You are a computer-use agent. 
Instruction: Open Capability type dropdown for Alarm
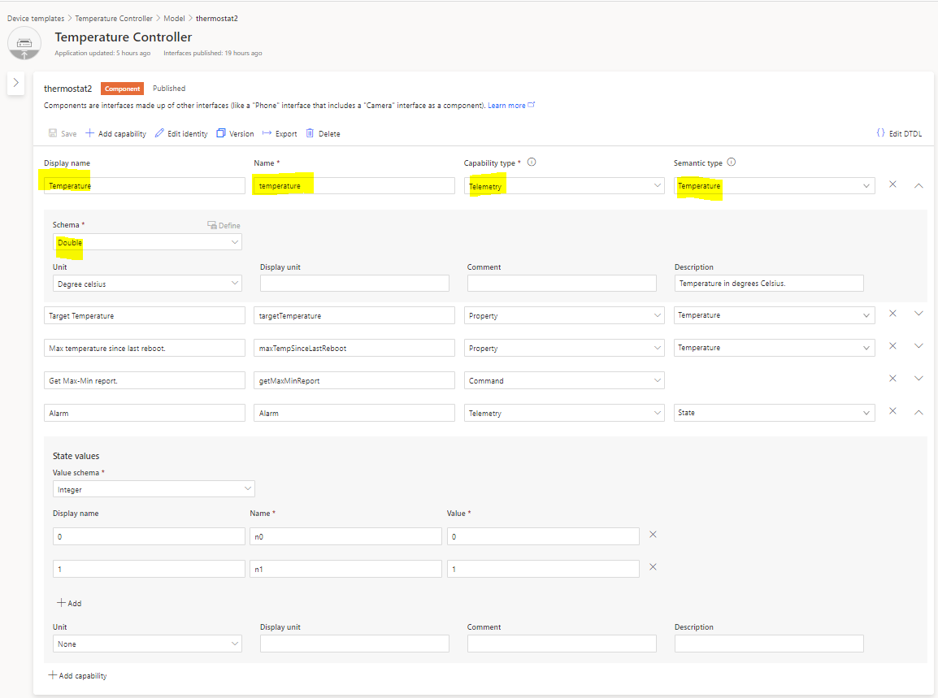coord(564,413)
